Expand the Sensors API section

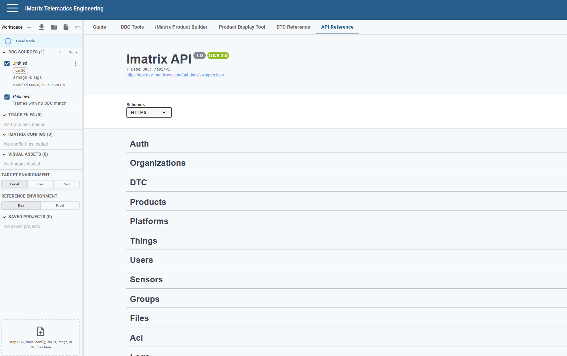[x=347, y=280]
